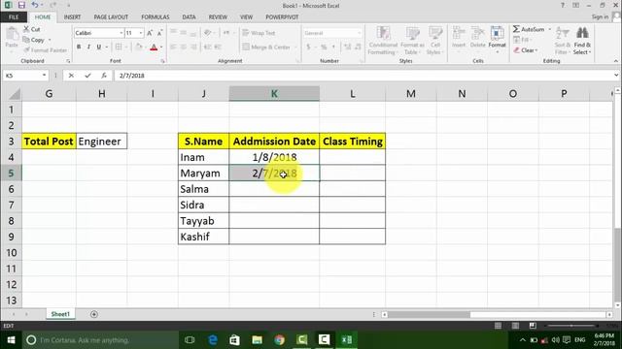Open the font color dropdown arrow

[x=161, y=48]
